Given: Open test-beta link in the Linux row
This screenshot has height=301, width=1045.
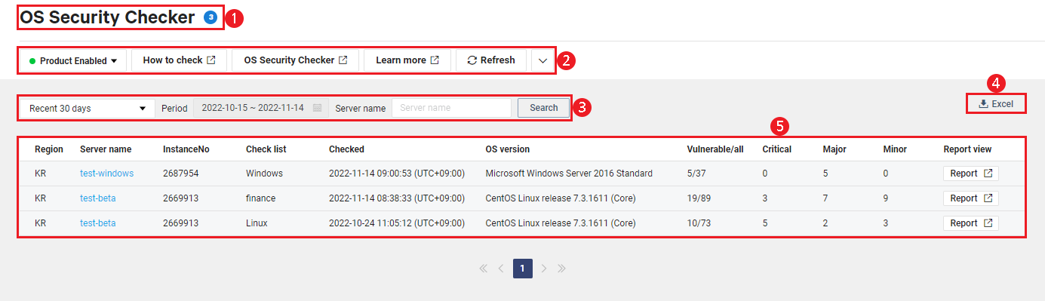Looking at the screenshot, I should point(97,223).
